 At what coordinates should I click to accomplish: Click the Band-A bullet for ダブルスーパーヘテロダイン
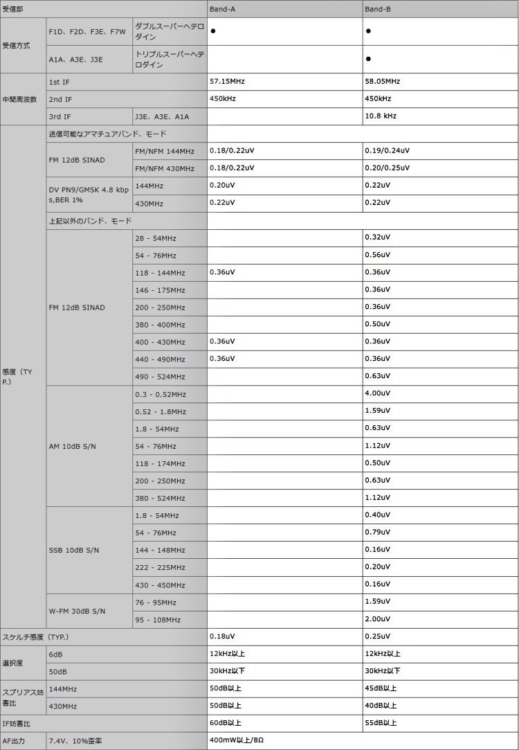point(214,31)
